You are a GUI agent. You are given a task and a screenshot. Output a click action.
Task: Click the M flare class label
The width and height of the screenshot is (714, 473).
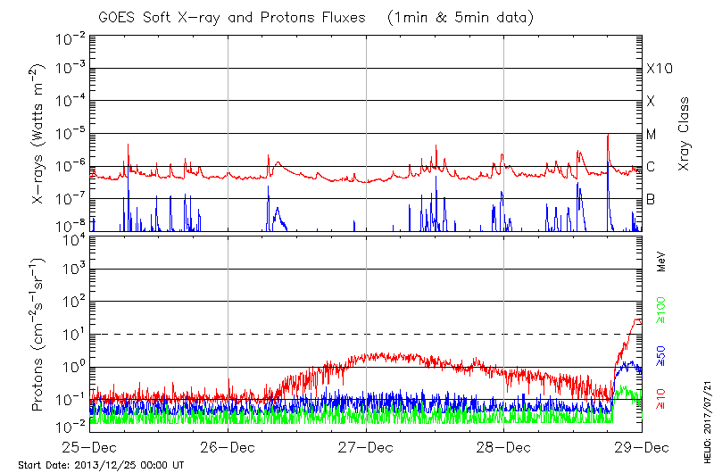(x=652, y=135)
